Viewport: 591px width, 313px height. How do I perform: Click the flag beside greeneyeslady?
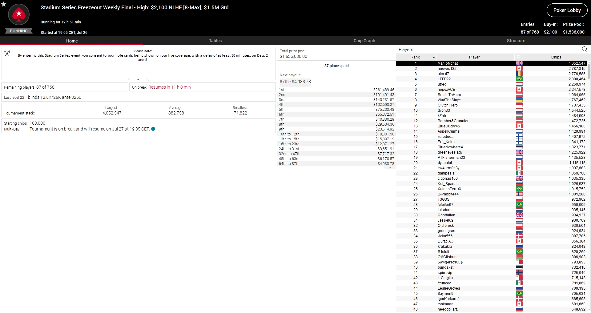(519, 152)
